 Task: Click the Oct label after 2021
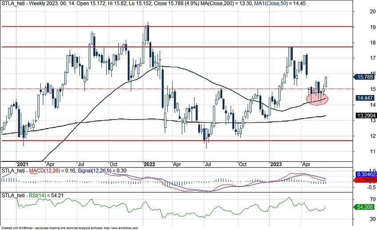pyautogui.click(x=113, y=164)
